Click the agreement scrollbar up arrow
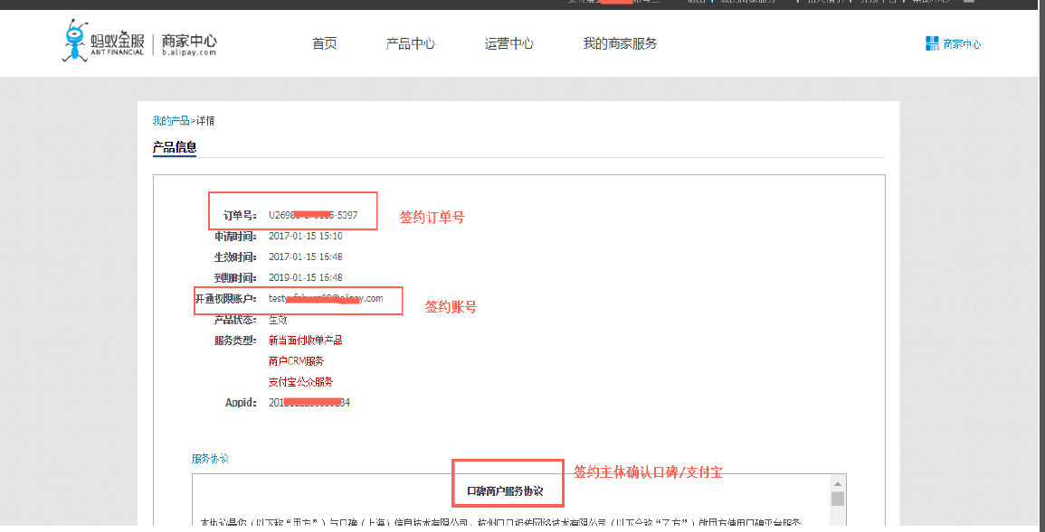This screenshot has width=1045, height=532. [838, 483]
